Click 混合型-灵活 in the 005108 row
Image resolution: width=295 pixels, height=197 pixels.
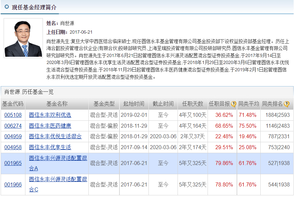[104, 115]
